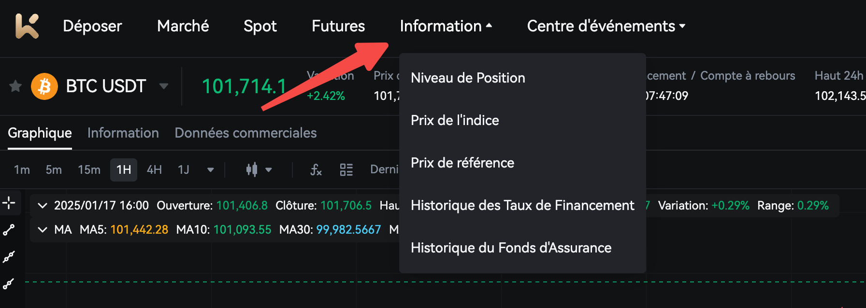Click the orange Bitcoin coin icon

44,86
